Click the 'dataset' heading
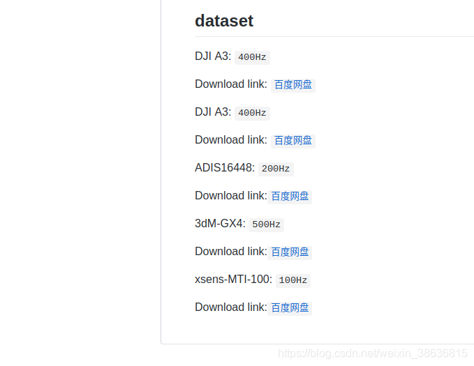 pyautogui.click(x=224, y=21)
